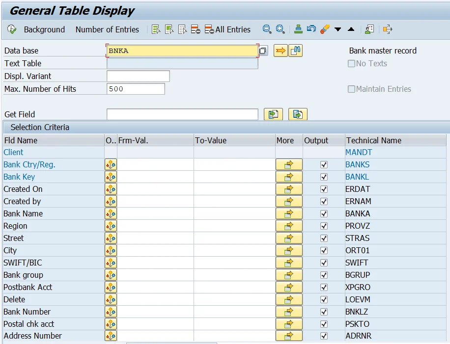Click the Data base input field with BNKA
Screen dimensions: 450x344
[182, 51]
